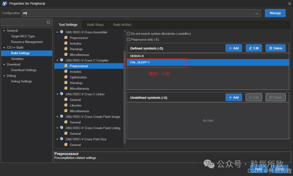Screen dimensions: 293x176
Task: Collapse the General section in the left tree
Action: pyautogui.click(x=4, y=31)
